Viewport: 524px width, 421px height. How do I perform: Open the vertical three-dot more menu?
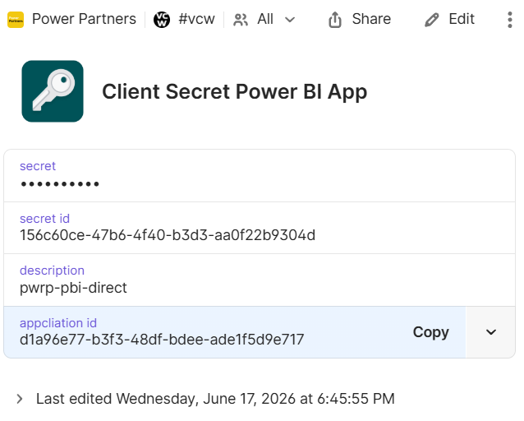pyautogui.click(x=510, y=20)
